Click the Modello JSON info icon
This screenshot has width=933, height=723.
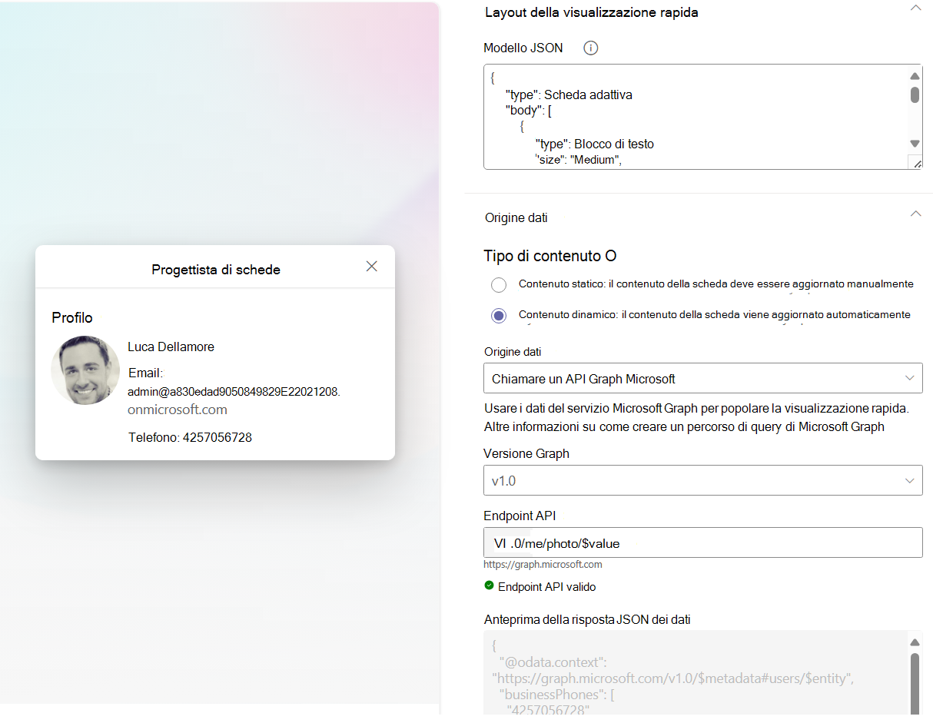(590, 48)
